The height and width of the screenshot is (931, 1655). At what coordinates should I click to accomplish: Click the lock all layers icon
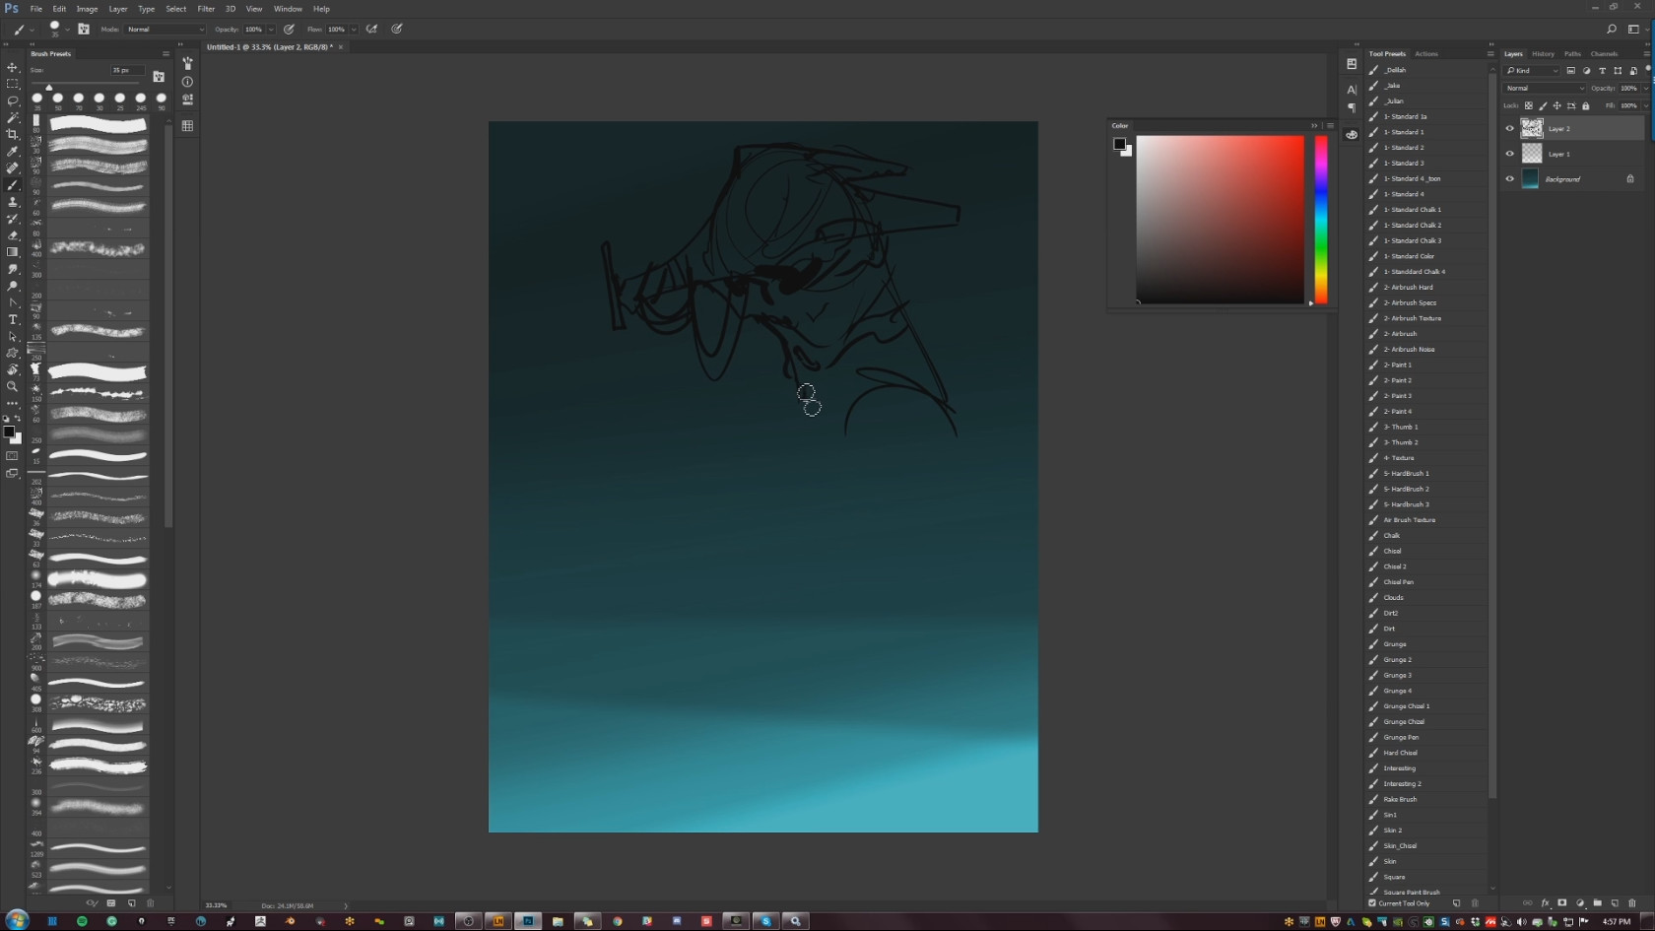pyautogui.click(x=1585, y=105)
